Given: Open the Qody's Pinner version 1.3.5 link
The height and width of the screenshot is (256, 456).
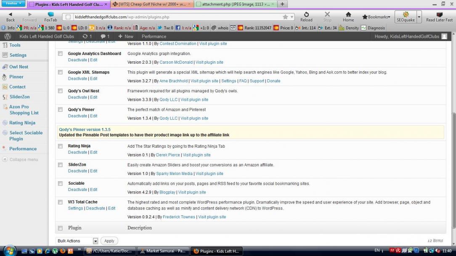Looking at the screenshot, I should (x=85, y=129).
